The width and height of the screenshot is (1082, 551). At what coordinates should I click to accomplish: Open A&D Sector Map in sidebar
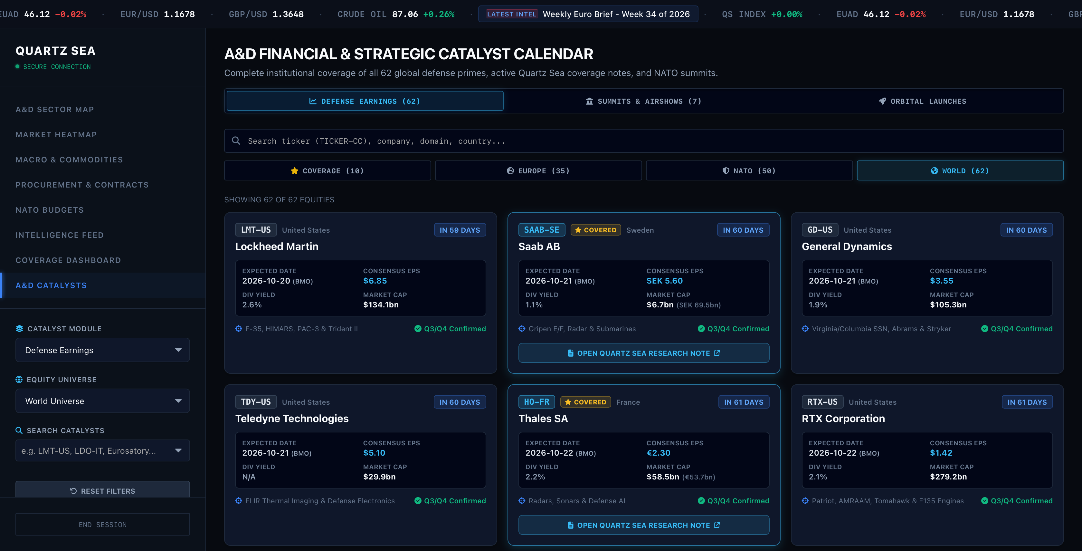(x=102, y=109)
